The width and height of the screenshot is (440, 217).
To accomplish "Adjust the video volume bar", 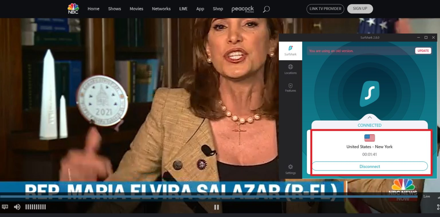I will click(36, 207).
